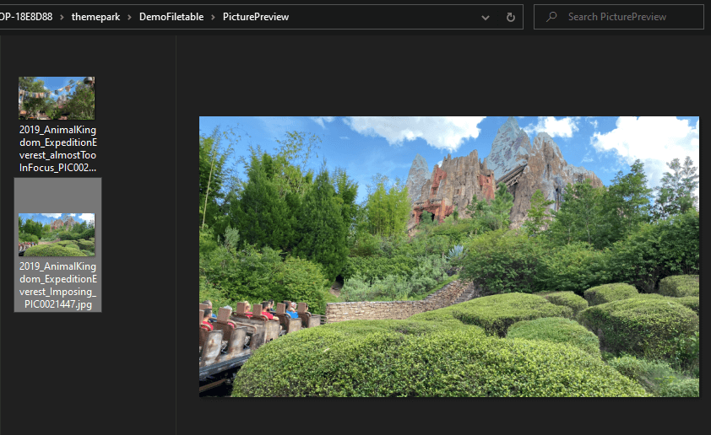711x435 pixels.
Task: Select the Imposing_PIC0021447 image thumbnail
Action: (x=57, y=234)
